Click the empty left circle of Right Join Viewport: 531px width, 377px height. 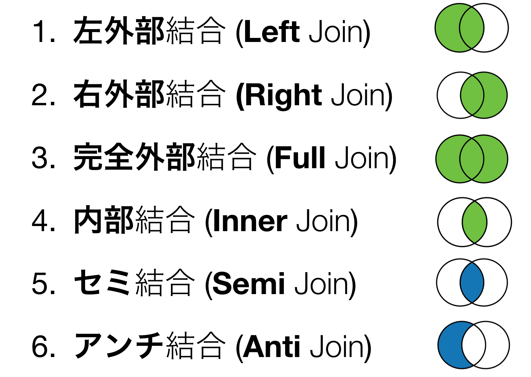[448, 95]
